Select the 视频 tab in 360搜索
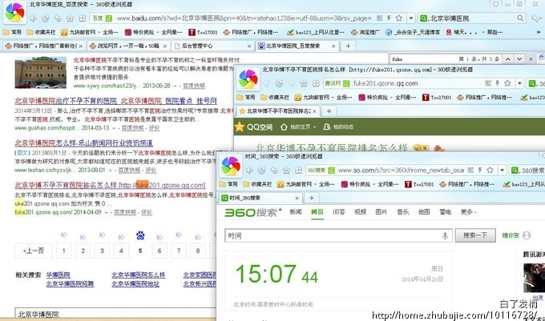This screenshot has width=545, height=321. pyautogui.click(x=360, y=211)
